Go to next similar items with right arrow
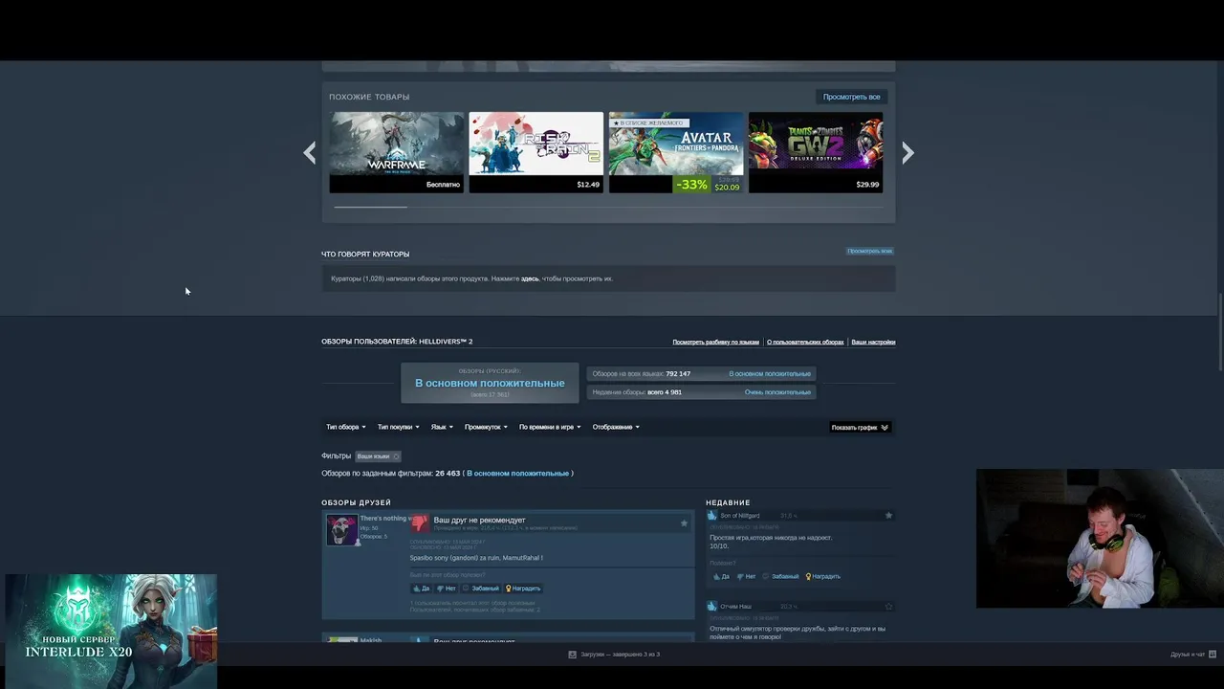The height and width of the screenshot is (689, 1224). [907, 153]
